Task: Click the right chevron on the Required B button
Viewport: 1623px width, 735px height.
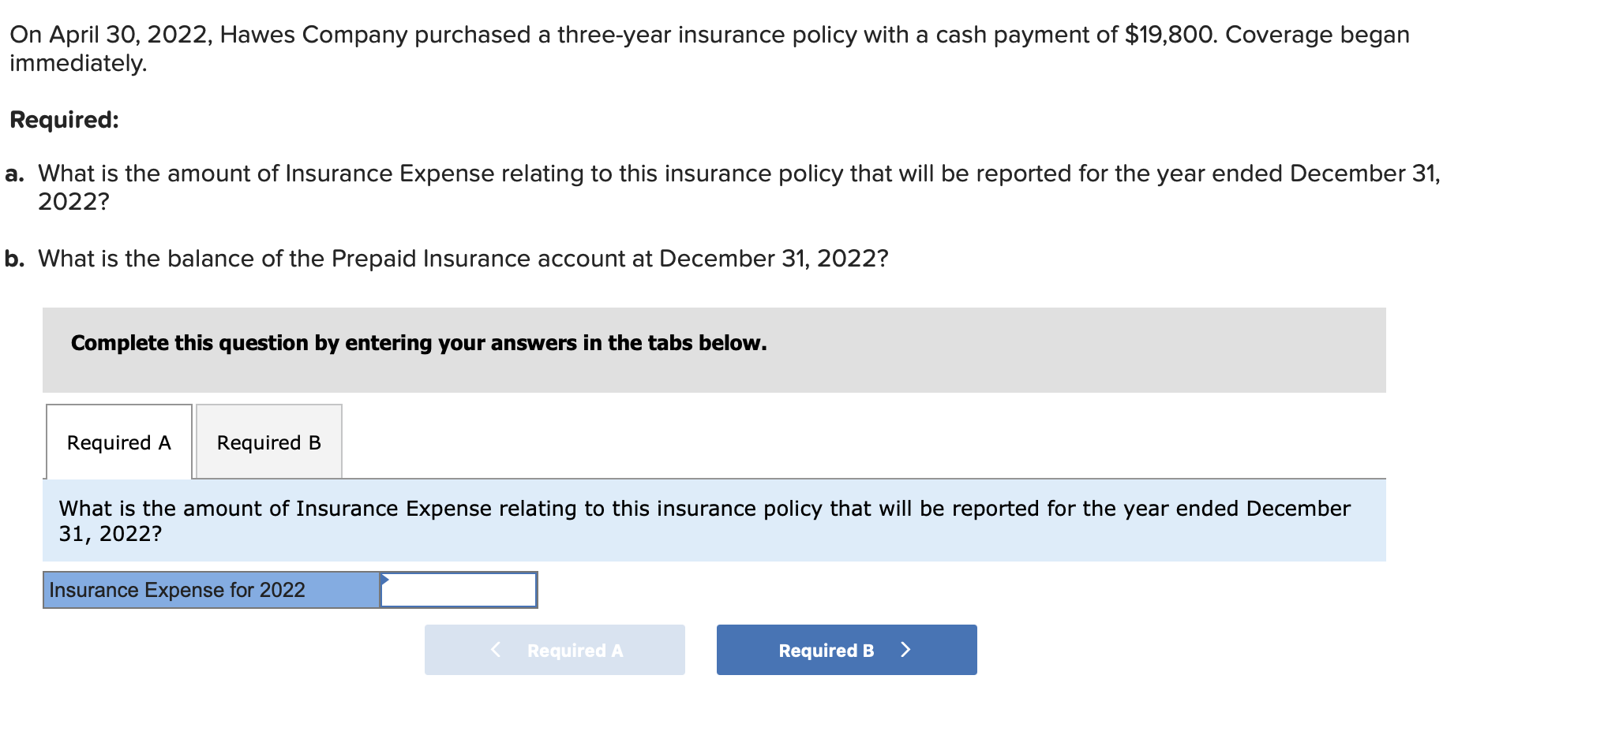Action: [905, 650]
